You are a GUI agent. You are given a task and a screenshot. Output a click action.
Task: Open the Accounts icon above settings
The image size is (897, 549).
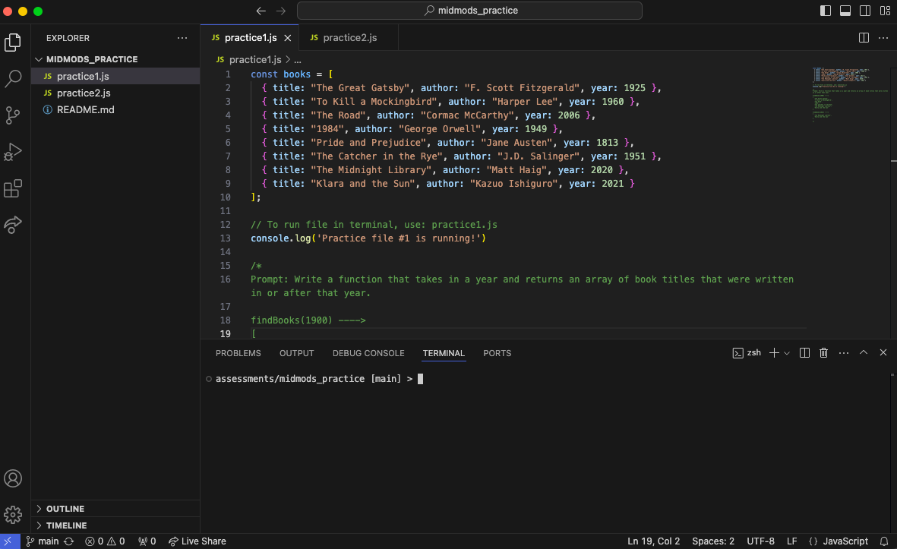coord(13,478)
